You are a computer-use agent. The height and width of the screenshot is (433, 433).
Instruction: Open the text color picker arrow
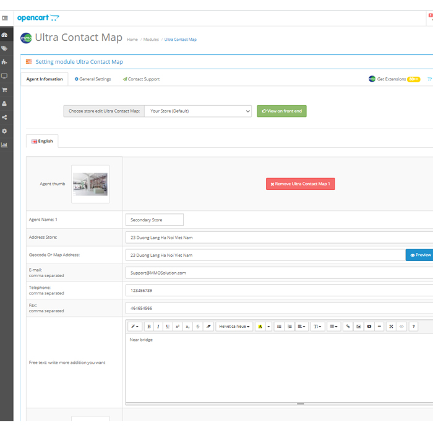tap(268, 327)
